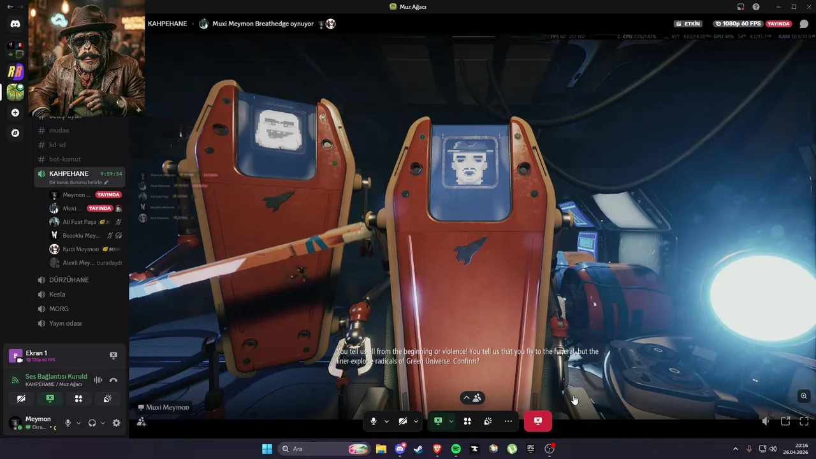Open the server folder with four icons
This screenshot has height=459, width=816.
[15, 50]
